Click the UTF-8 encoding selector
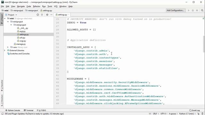 (x=164, y=114)
